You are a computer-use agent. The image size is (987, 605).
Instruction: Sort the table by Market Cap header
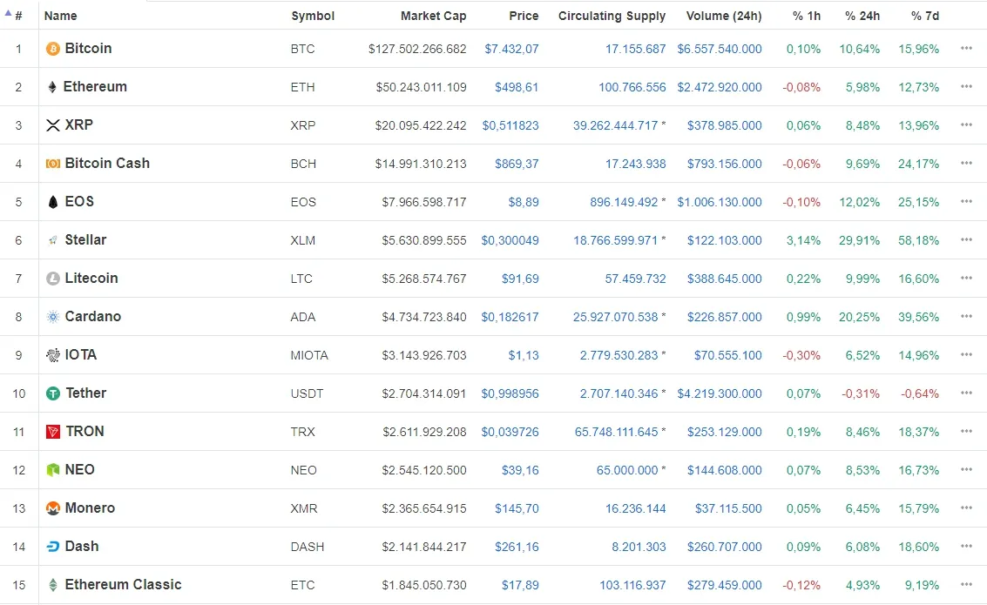tap(433, 16)
